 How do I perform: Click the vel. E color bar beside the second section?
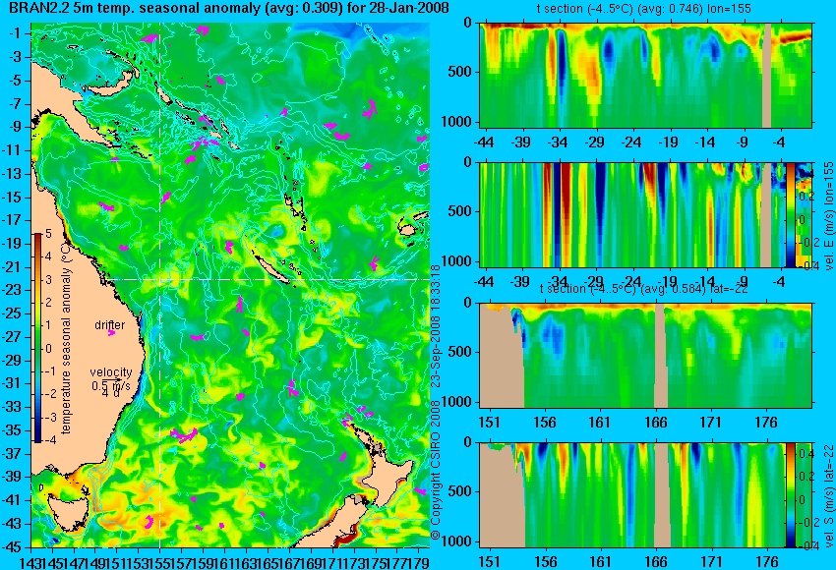coord(790,214)
